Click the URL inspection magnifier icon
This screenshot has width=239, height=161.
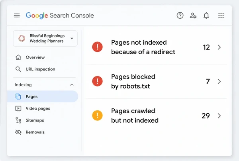click(x=18, y=69)
